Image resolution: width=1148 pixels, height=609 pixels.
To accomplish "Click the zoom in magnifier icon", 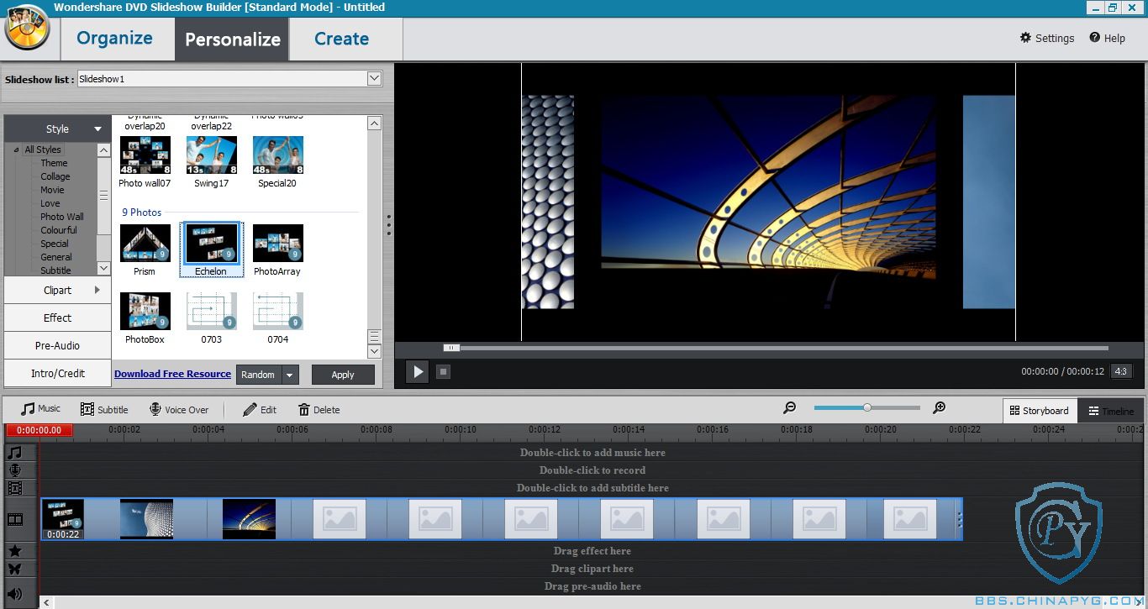I will pyautogui.click(x=940, y=408).
